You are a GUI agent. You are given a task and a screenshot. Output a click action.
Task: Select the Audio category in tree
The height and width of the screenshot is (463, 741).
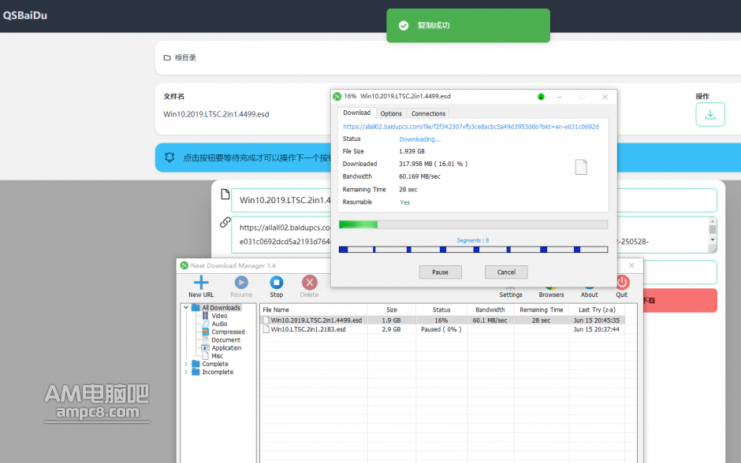pyautogui.click(x=219, y=324)
